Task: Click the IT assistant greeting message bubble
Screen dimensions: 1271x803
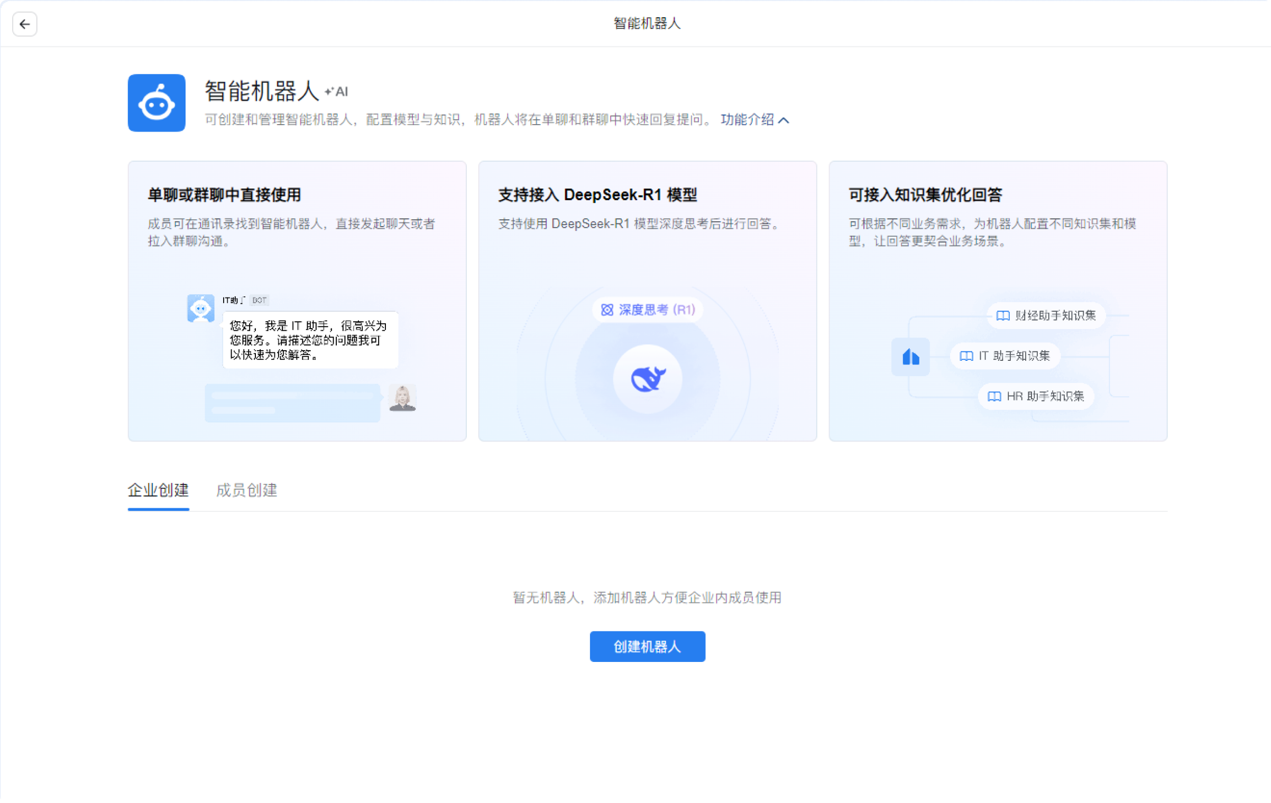Action: click(310, 340)
